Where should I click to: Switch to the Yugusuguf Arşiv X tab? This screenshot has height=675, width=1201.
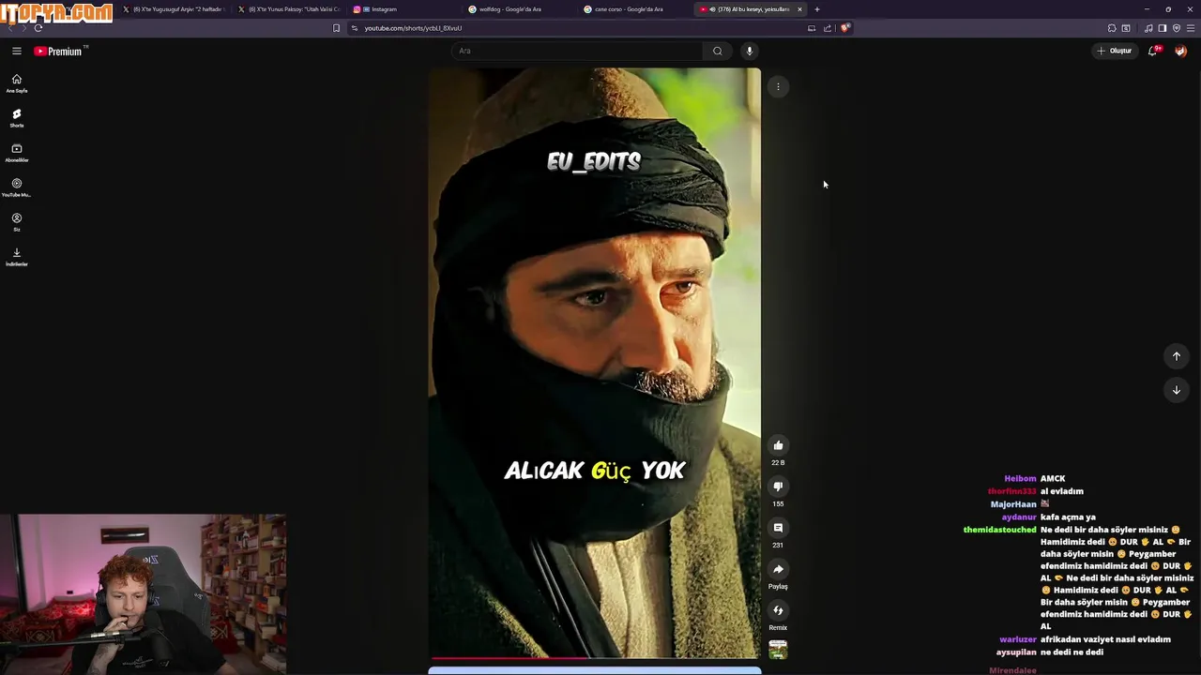(x=174, y=9)
